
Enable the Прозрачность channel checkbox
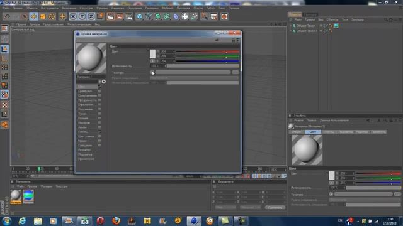[x=99, y=100]
